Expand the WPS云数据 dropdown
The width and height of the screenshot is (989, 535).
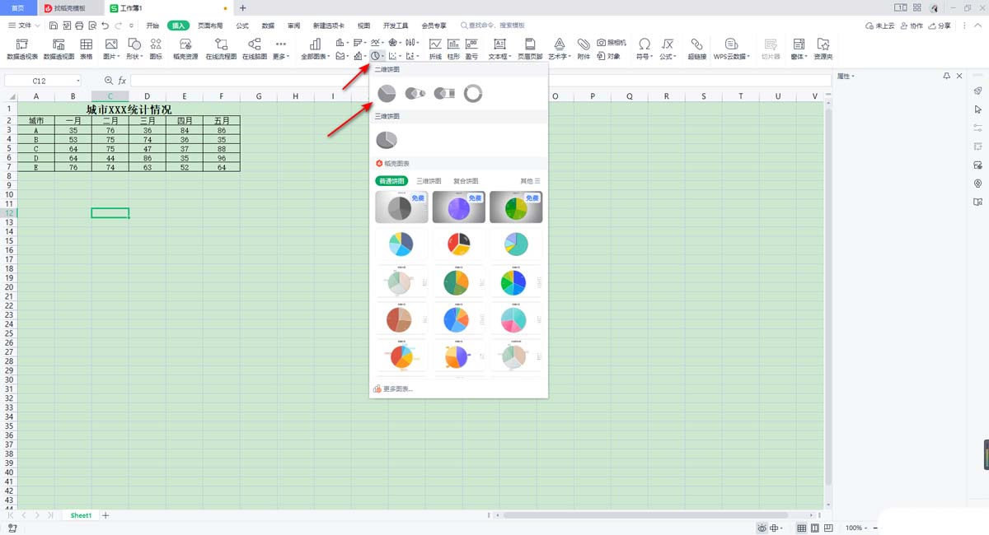tap(732, 49)
